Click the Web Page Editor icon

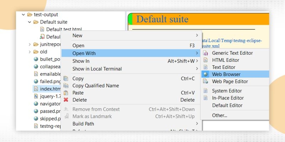point(205,81)
